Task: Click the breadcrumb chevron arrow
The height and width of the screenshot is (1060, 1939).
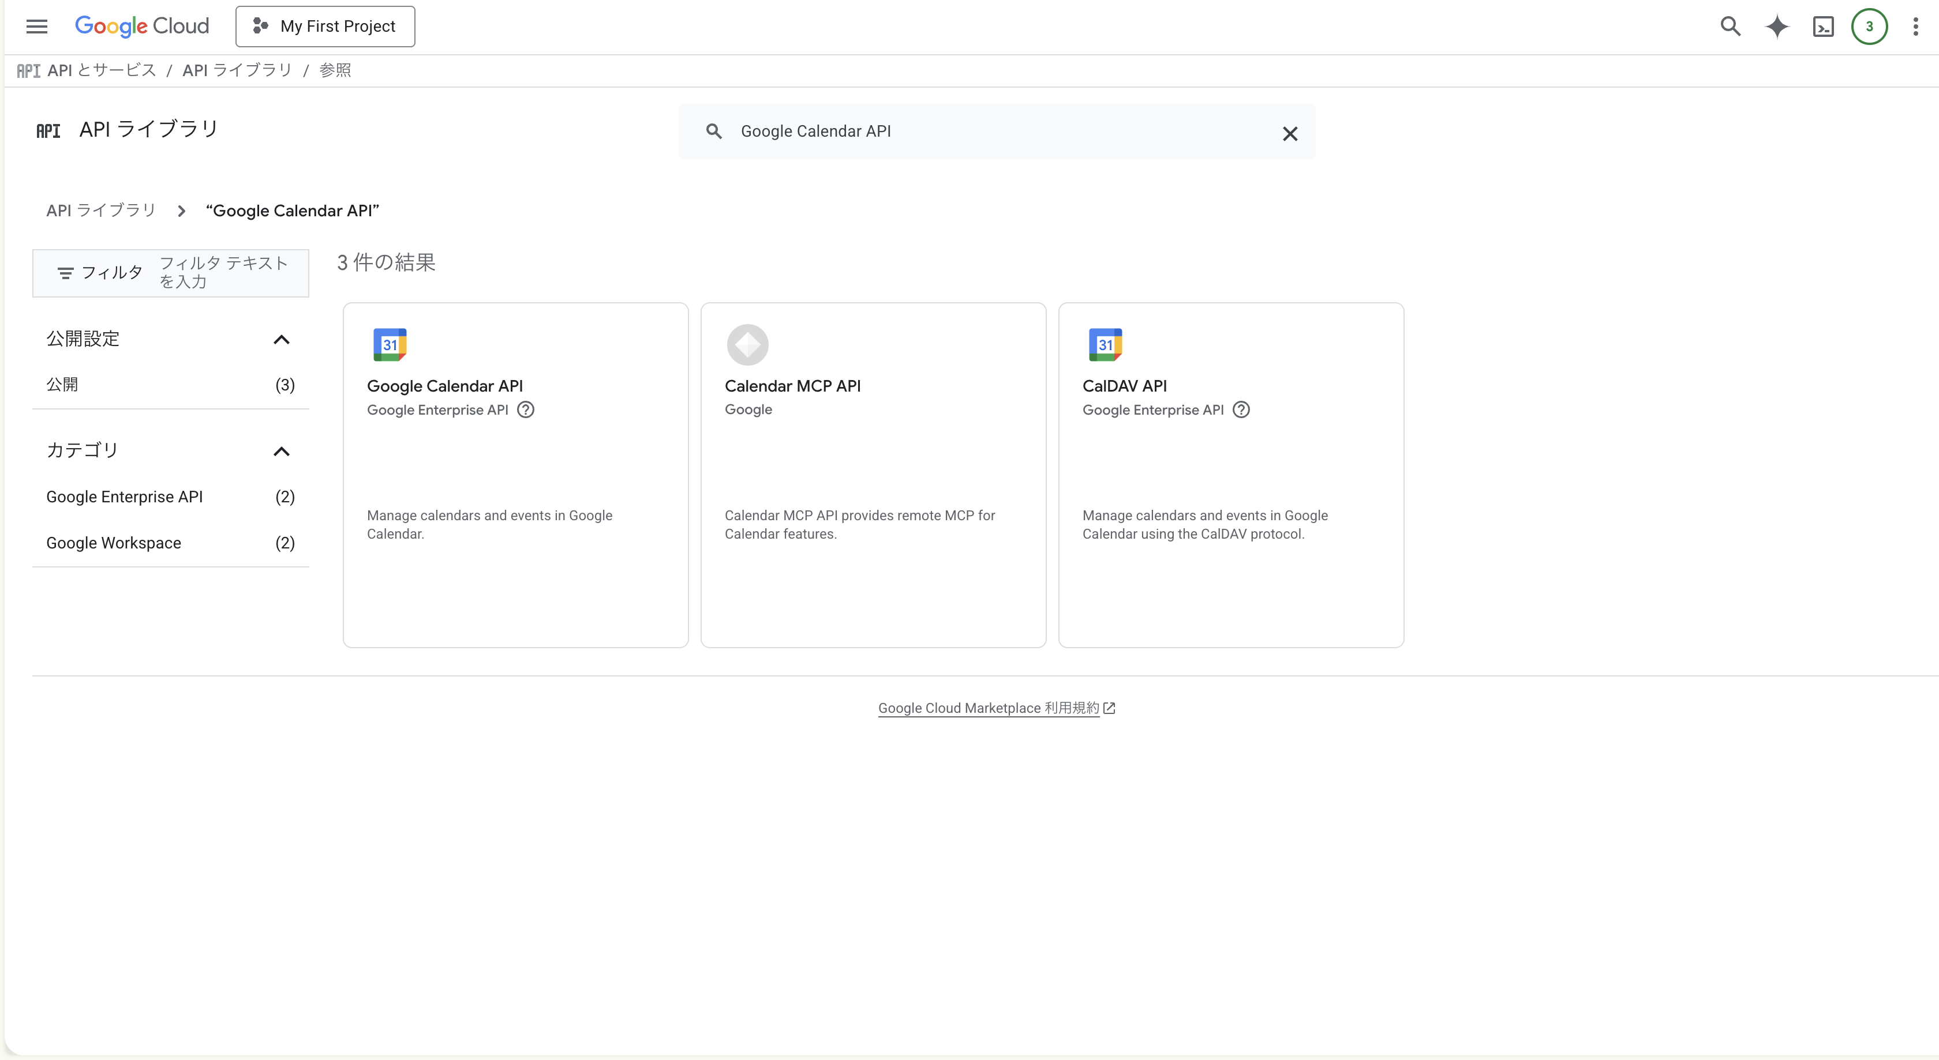Action: click(x=181, y=212)
